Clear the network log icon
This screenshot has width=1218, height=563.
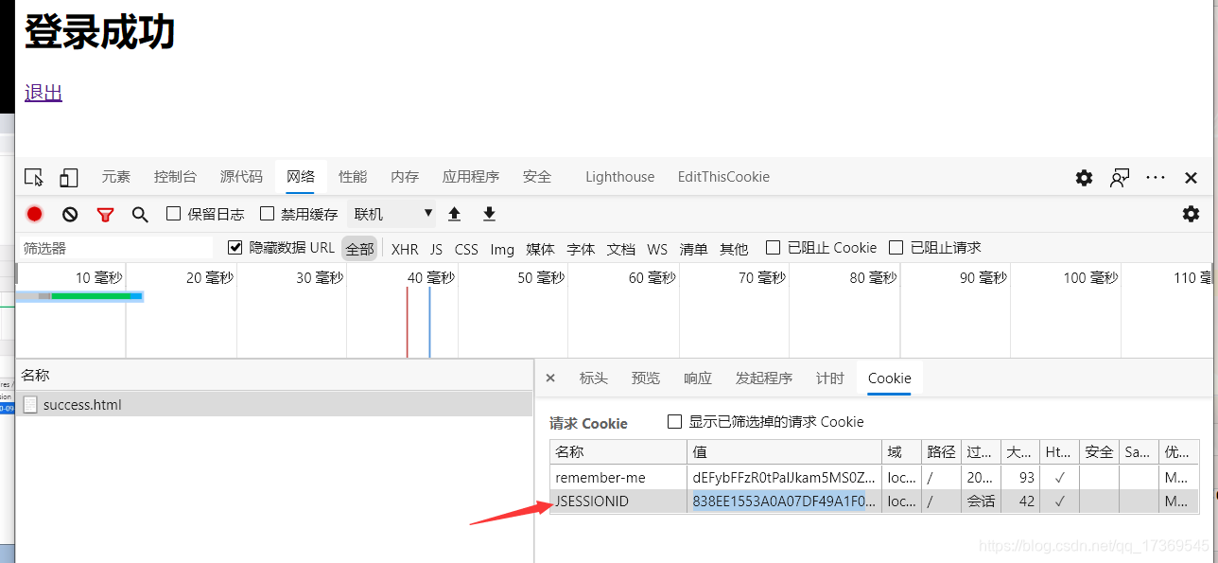tap(70, 214)
